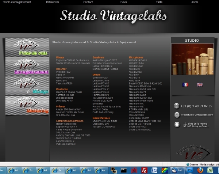Switch to the IE window labeled 'Re...'

(x=58, y=170)
